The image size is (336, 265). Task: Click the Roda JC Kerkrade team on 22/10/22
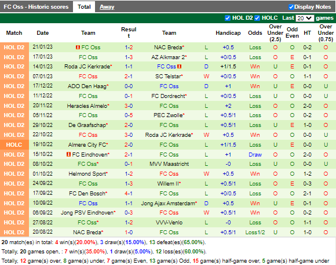click(168, 135)
